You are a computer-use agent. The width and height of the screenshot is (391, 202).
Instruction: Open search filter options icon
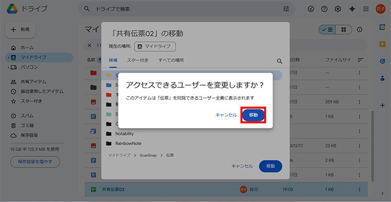tap(286, 9)
